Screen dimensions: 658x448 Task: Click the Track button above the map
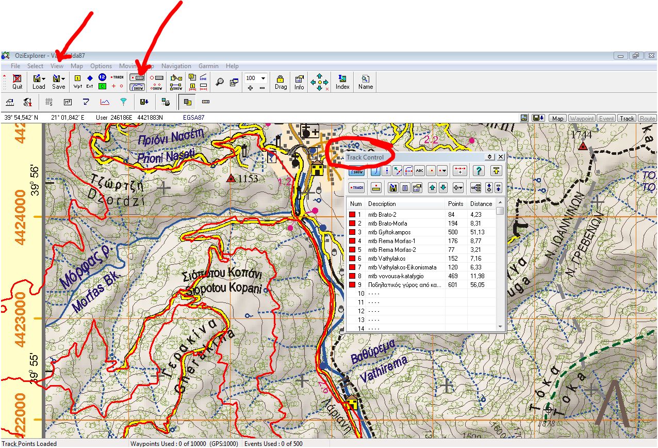(x=627, y=118)
